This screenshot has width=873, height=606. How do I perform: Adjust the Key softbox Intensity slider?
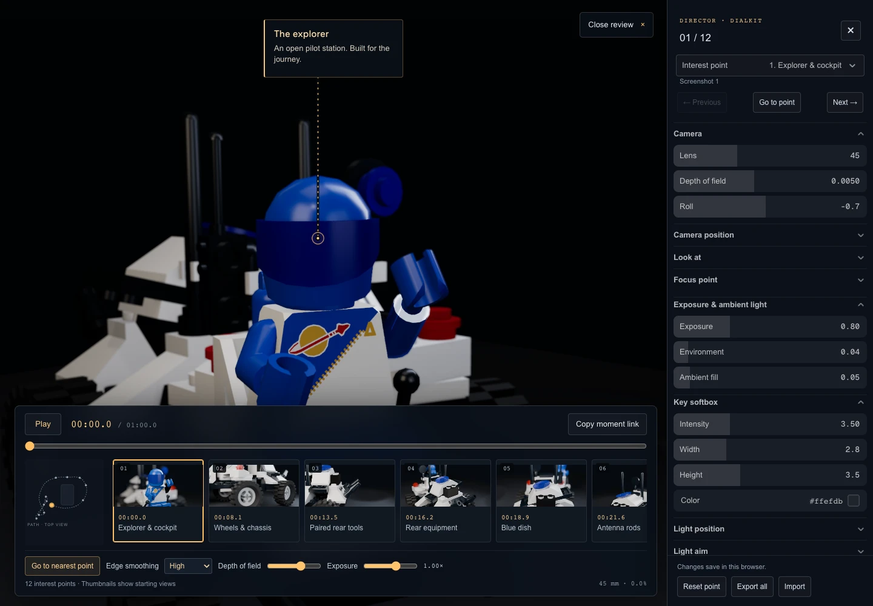[770, 424]
